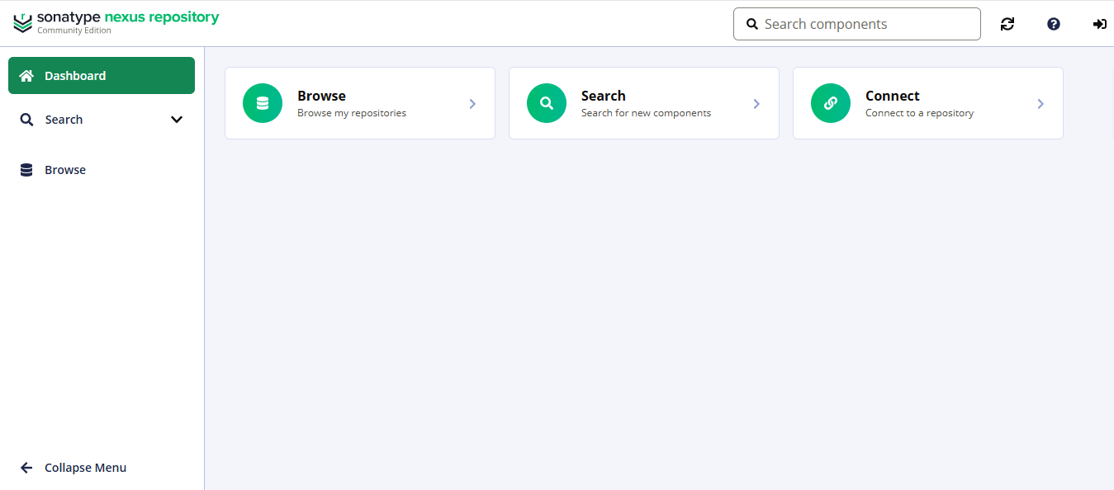Click the sign in arrow icon
The height and width of the screenshot is (490, 1114).
1100,24
